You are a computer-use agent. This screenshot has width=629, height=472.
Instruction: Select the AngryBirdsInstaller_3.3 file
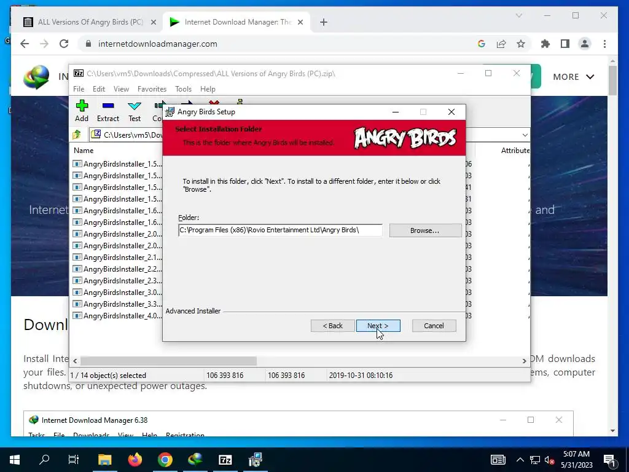117,304
